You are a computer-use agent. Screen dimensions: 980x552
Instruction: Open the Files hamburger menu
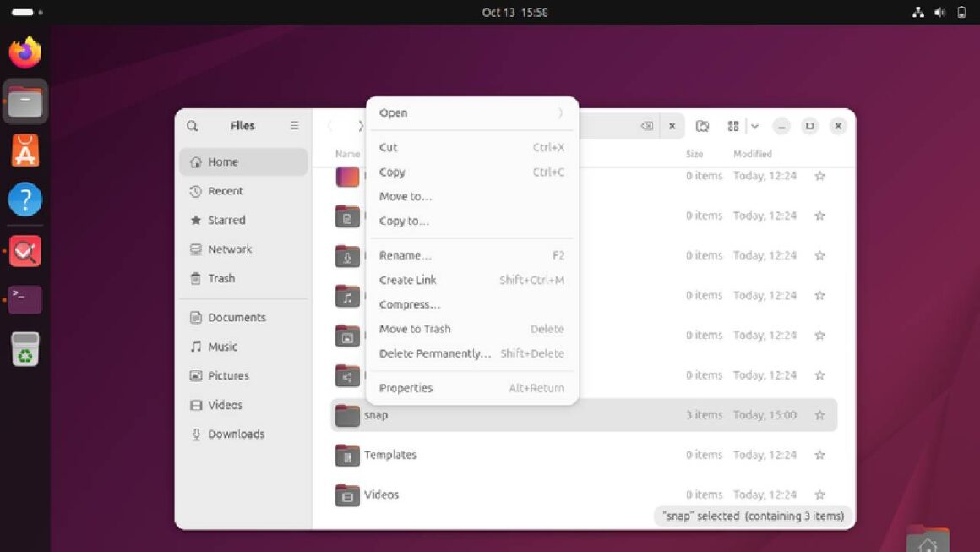[x=294, y=126]
